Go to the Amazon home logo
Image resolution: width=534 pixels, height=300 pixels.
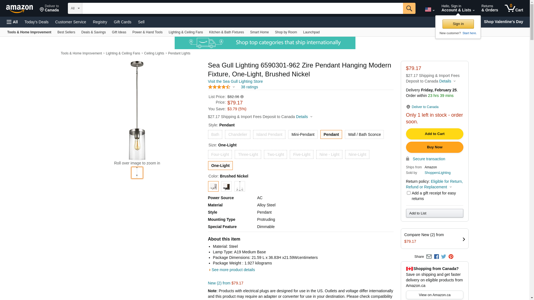(x=19, y=9)
